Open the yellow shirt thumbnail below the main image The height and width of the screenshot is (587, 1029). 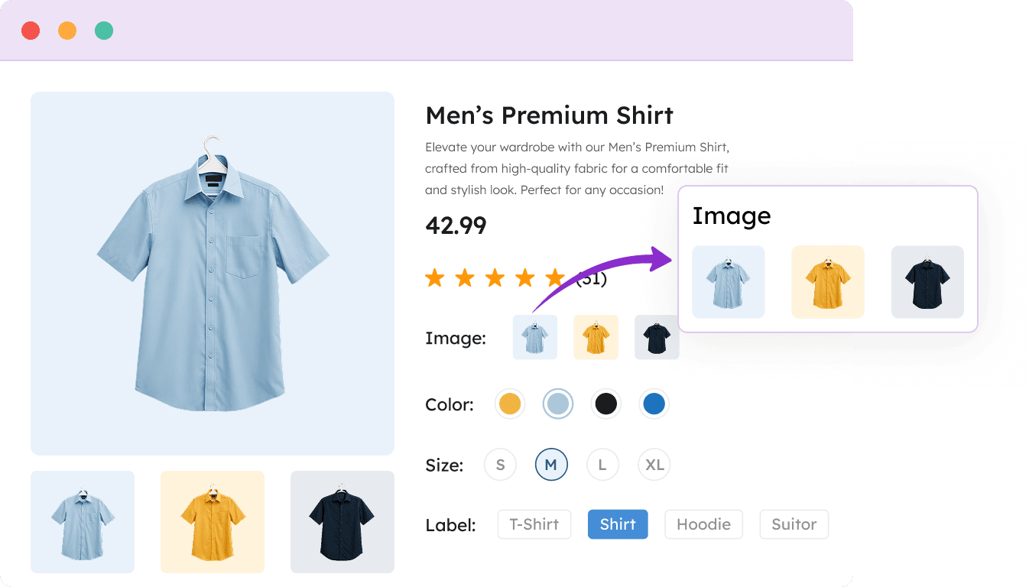tap(212, 522)
